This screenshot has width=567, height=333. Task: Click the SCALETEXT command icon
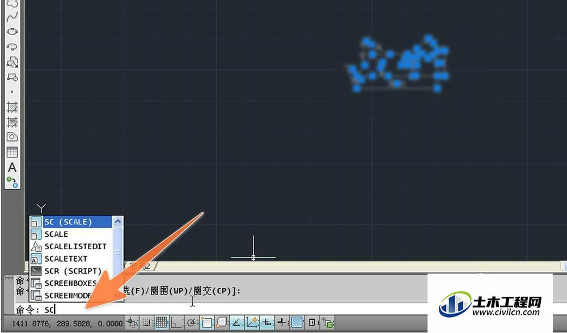(36, 259)
